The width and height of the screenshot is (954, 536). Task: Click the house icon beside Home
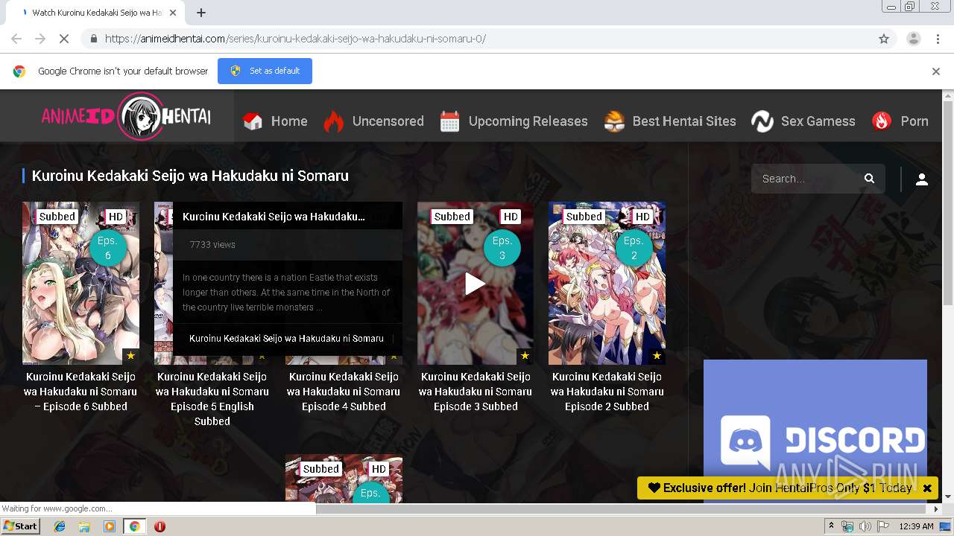pyautogui.click(x=253, y=121)
